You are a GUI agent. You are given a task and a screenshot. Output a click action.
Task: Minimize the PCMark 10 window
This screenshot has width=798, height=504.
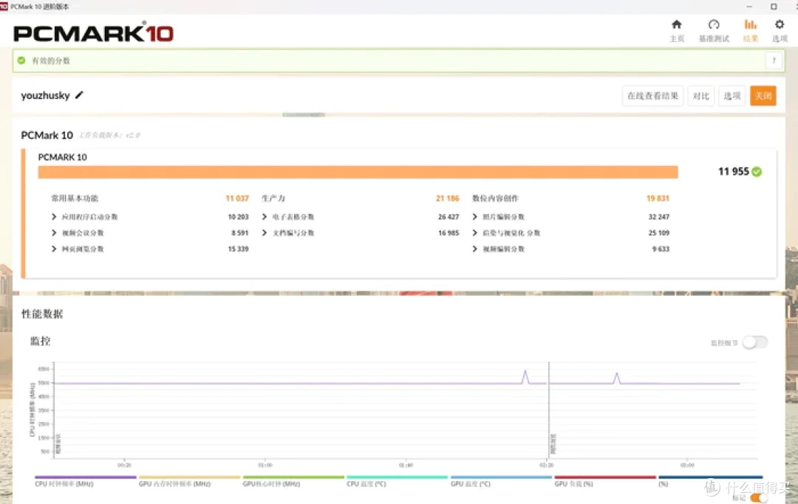(748, 7)
